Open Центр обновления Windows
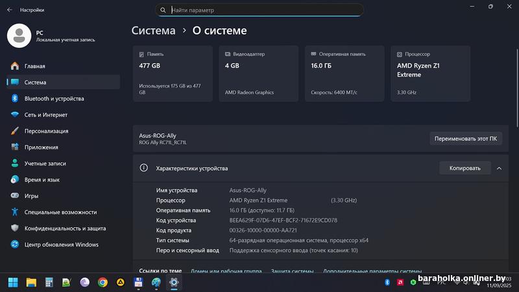This screenshot has width=519, height=292. 64,245
